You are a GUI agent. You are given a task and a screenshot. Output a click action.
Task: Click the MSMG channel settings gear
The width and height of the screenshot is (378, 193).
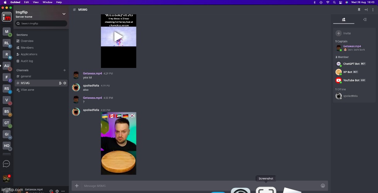pos(65,83)
